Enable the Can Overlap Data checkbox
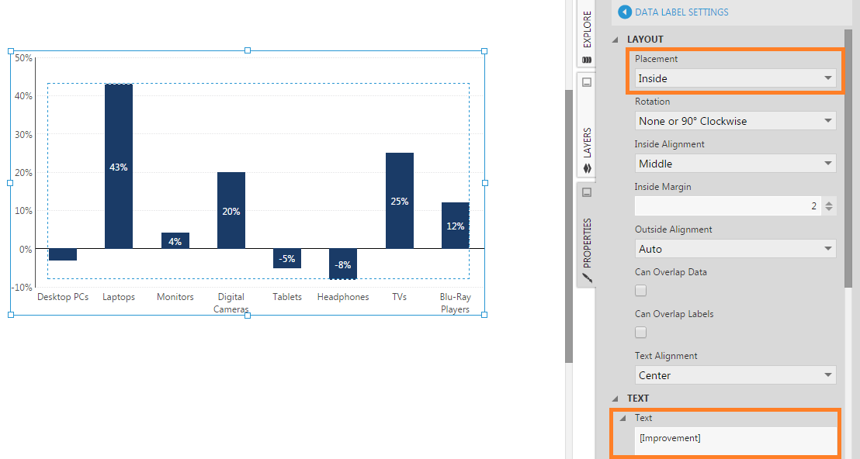The height and width of the screenshot is (459, 860). (x=641, y=291)
